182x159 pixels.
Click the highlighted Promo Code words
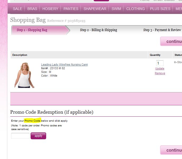[x=32, y=121]
